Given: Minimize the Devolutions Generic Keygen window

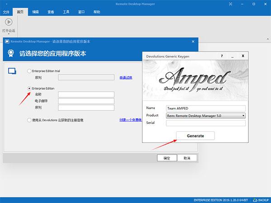Looking at the screenshot, I should tap(233, 56).
